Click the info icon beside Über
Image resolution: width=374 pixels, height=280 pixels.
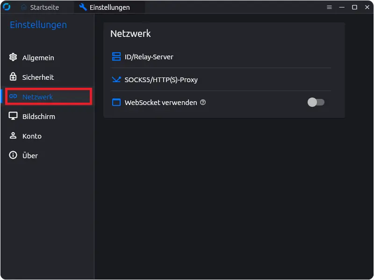click(13, 155)
